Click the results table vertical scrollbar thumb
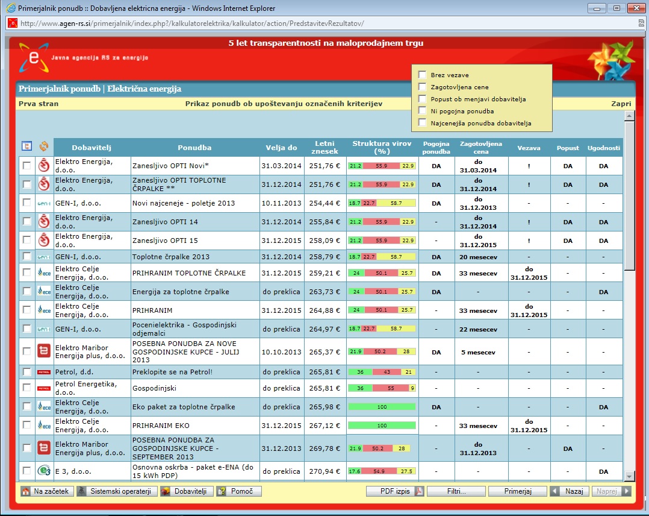The width and height of the screenshot is (649, 516). point(629,196)
